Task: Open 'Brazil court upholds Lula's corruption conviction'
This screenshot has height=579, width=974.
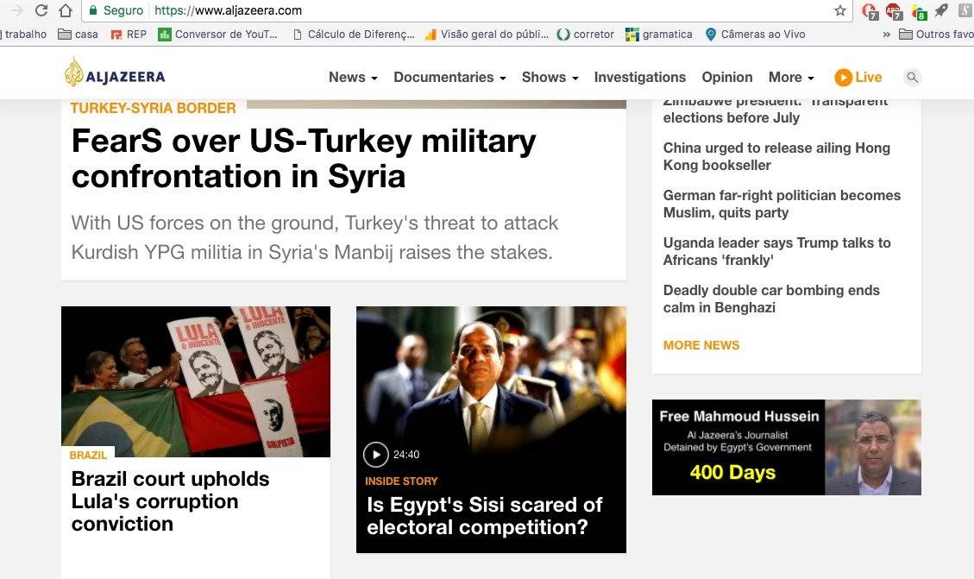Action: pyautogui.click(x=170, y=501)
